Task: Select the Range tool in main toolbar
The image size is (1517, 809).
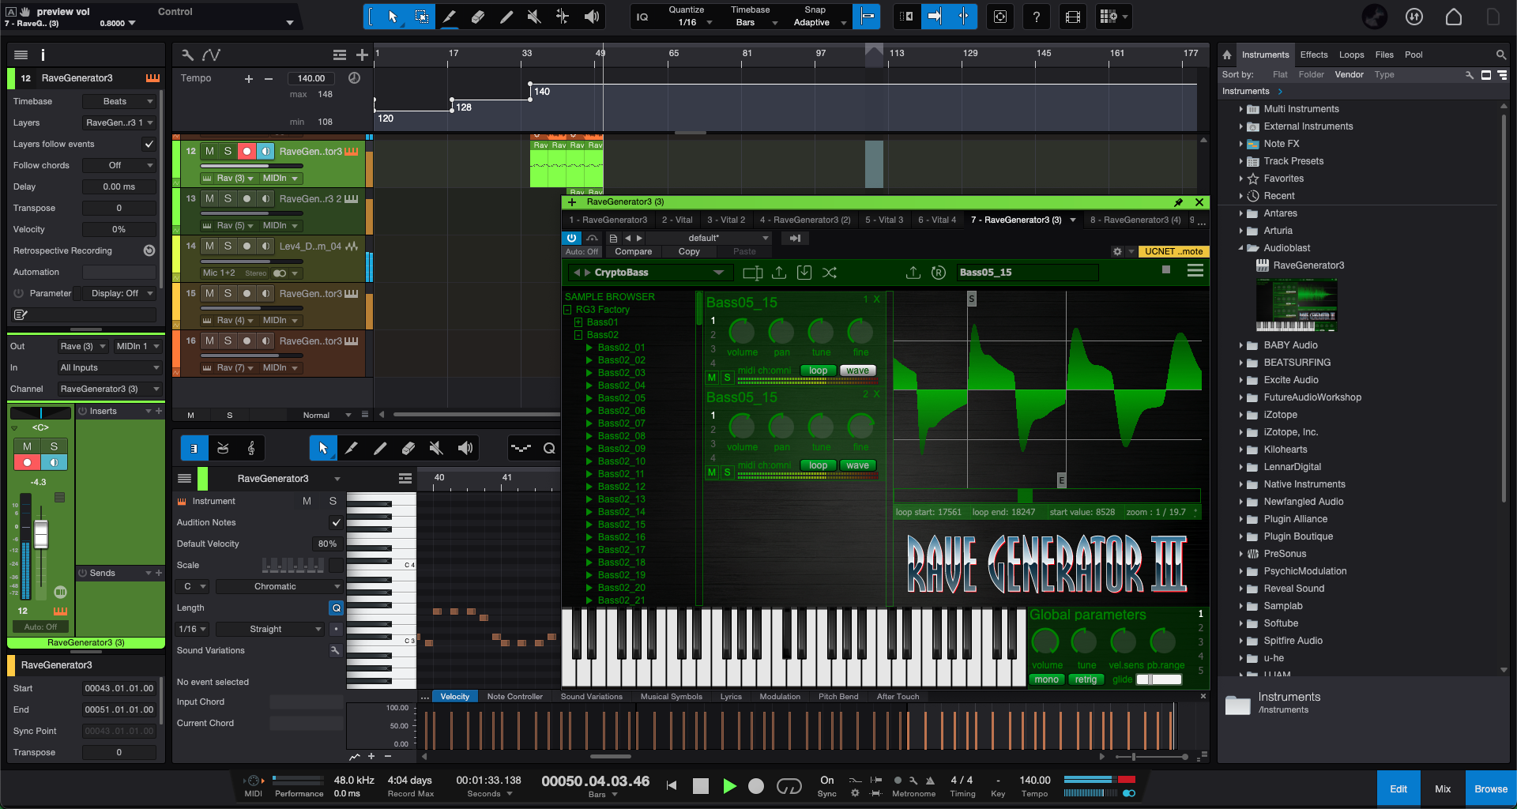Action: pyautogui.click(x=421, y=17)
